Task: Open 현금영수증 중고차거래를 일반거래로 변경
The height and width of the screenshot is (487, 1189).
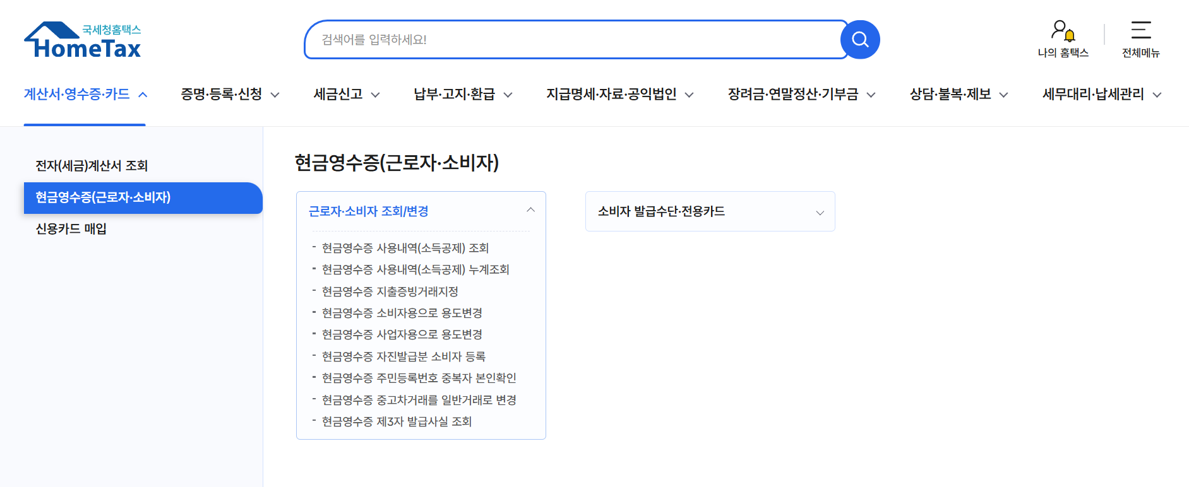Action: [419, 400]
